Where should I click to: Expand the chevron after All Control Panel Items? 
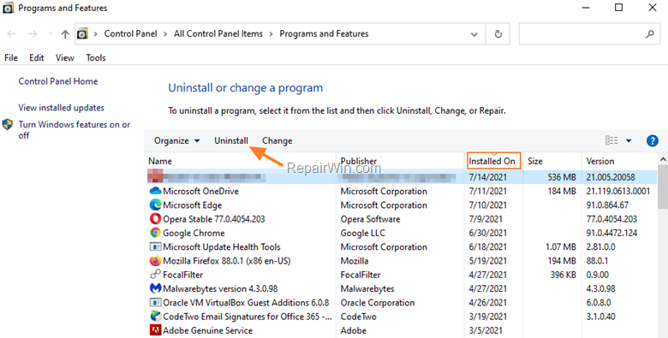click(x=271, y=34)
